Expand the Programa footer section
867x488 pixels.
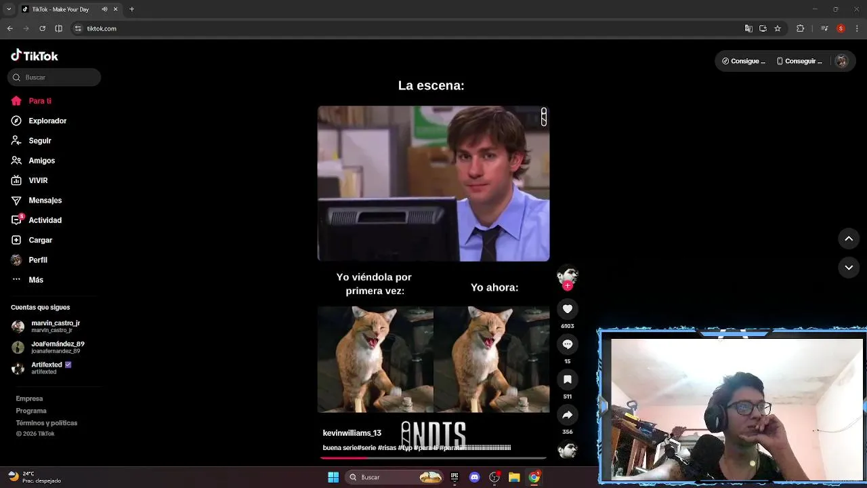point(31,411)
